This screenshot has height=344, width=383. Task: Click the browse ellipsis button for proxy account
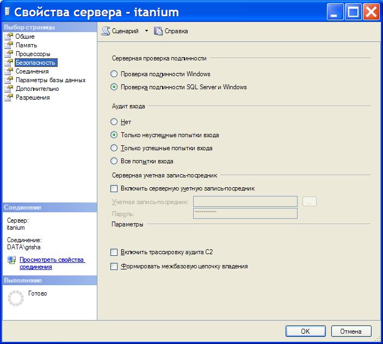point(309,201)
